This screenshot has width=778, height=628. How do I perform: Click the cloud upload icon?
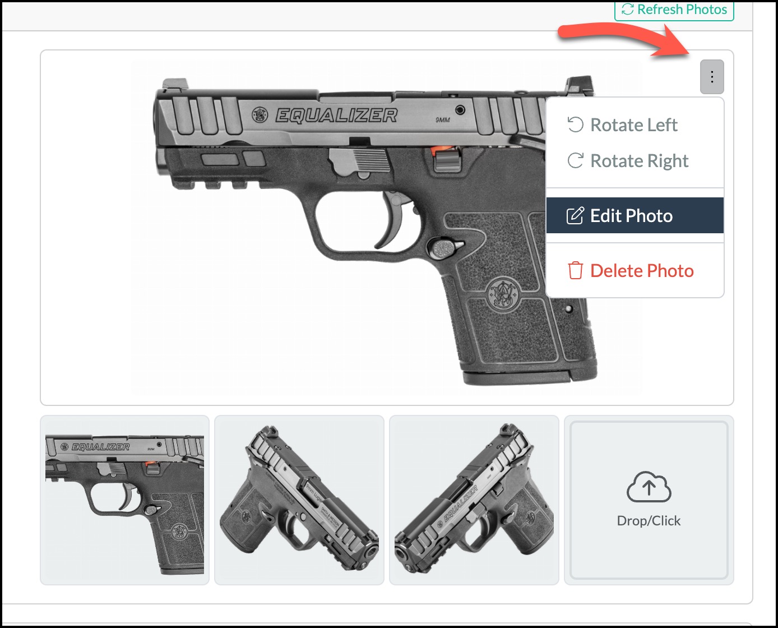649,487
